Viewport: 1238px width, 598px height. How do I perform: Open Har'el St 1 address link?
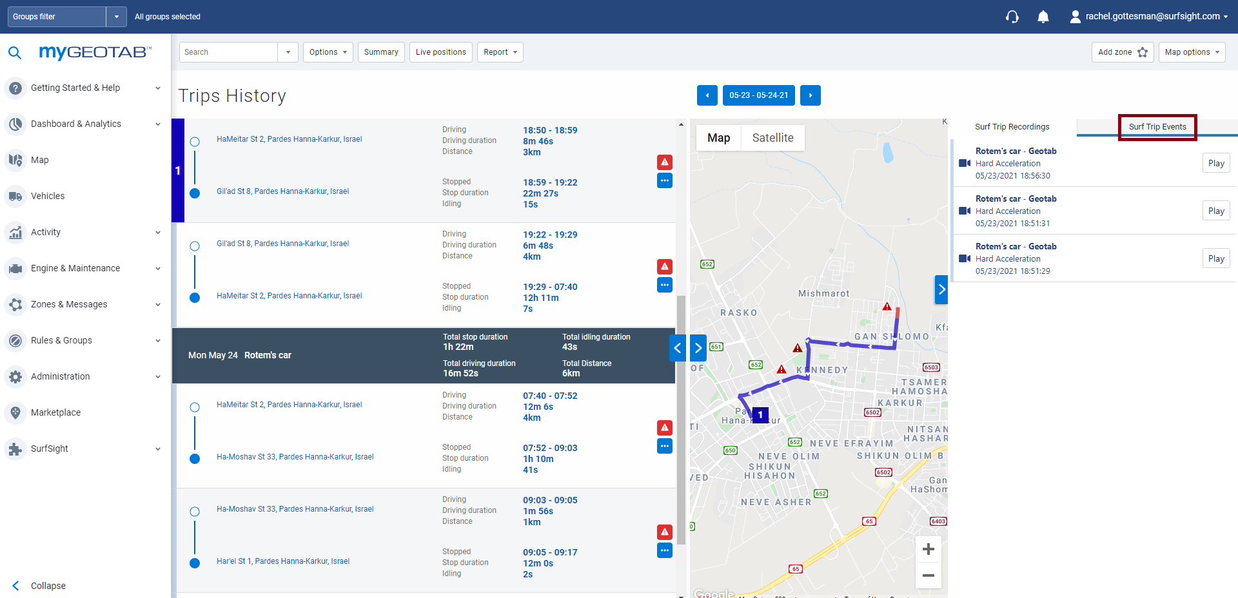[x=283, y=561]
